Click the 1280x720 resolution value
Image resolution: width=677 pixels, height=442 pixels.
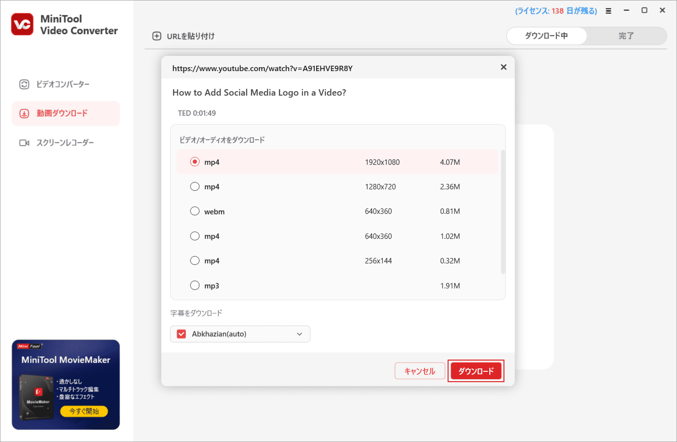(x=380, y=186)
